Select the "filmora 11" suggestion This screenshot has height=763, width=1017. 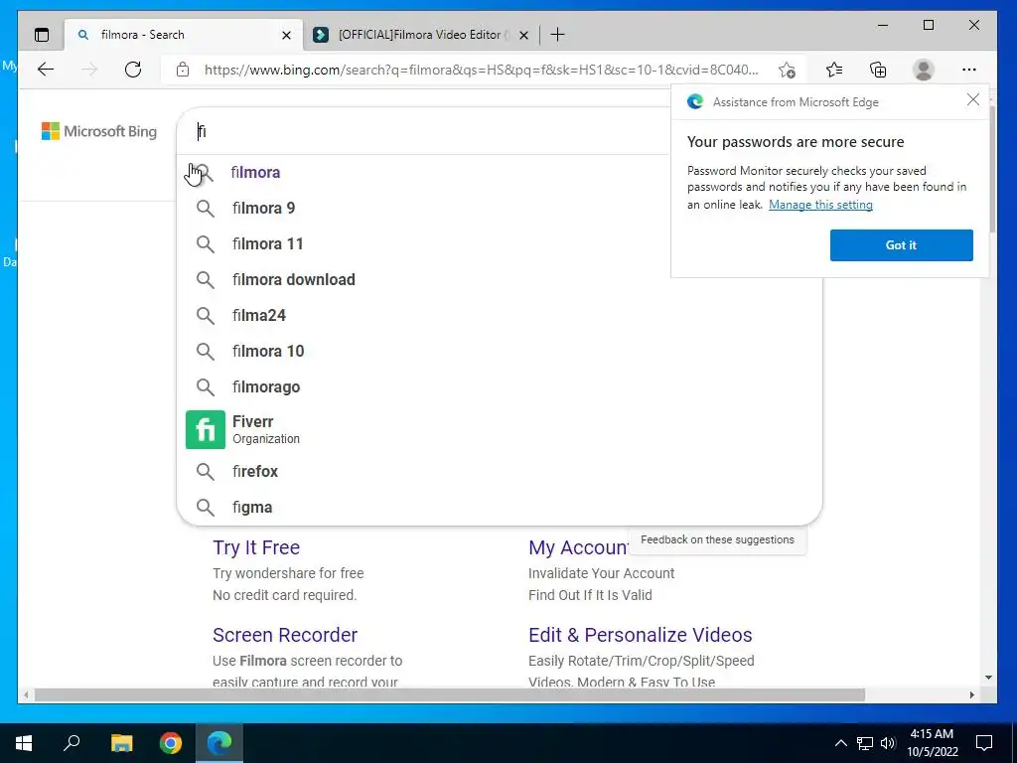[500, 244]
